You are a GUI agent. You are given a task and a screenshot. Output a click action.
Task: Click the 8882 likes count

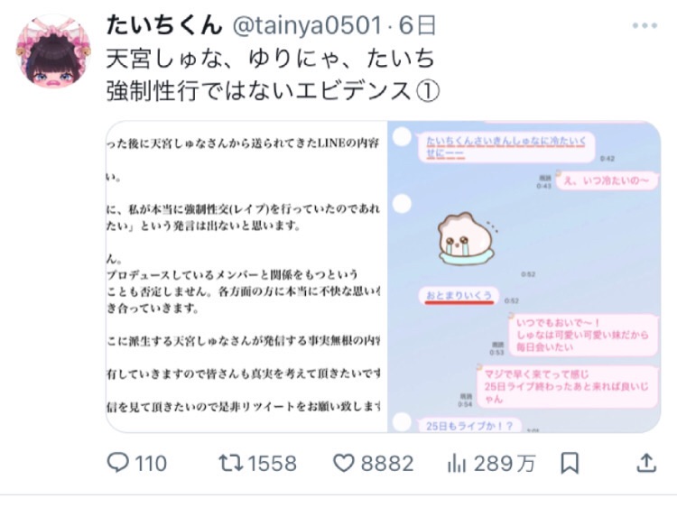(387, 464)
